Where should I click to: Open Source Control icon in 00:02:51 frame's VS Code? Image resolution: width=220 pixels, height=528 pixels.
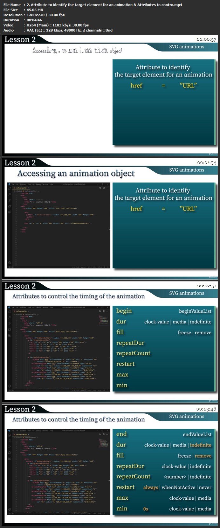click(x=10, y=324)
